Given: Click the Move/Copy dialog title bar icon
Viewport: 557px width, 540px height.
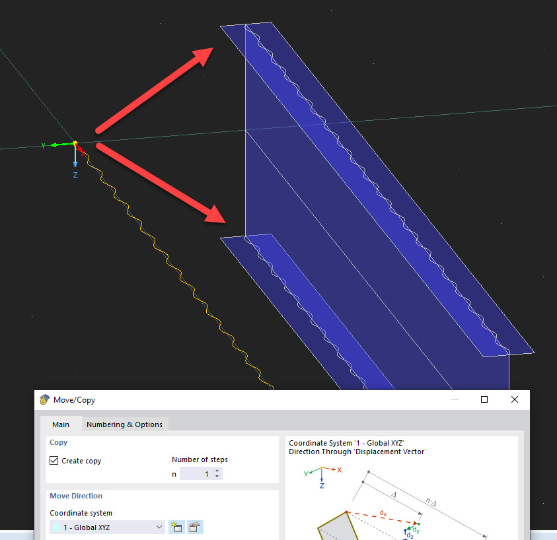Looking at the screenshot, I should tap(44, 399).
